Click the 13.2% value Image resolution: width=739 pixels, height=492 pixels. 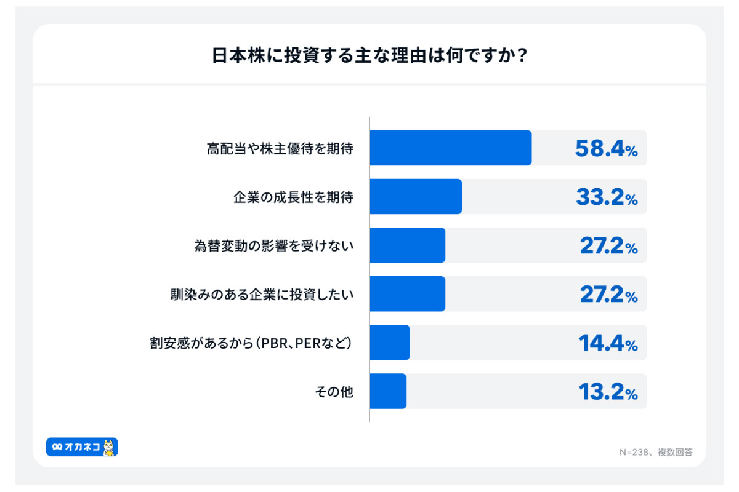coord(608,391)
